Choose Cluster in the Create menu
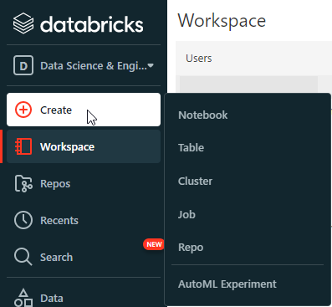This screenshot has height=307, width=332. click(195, 181)
